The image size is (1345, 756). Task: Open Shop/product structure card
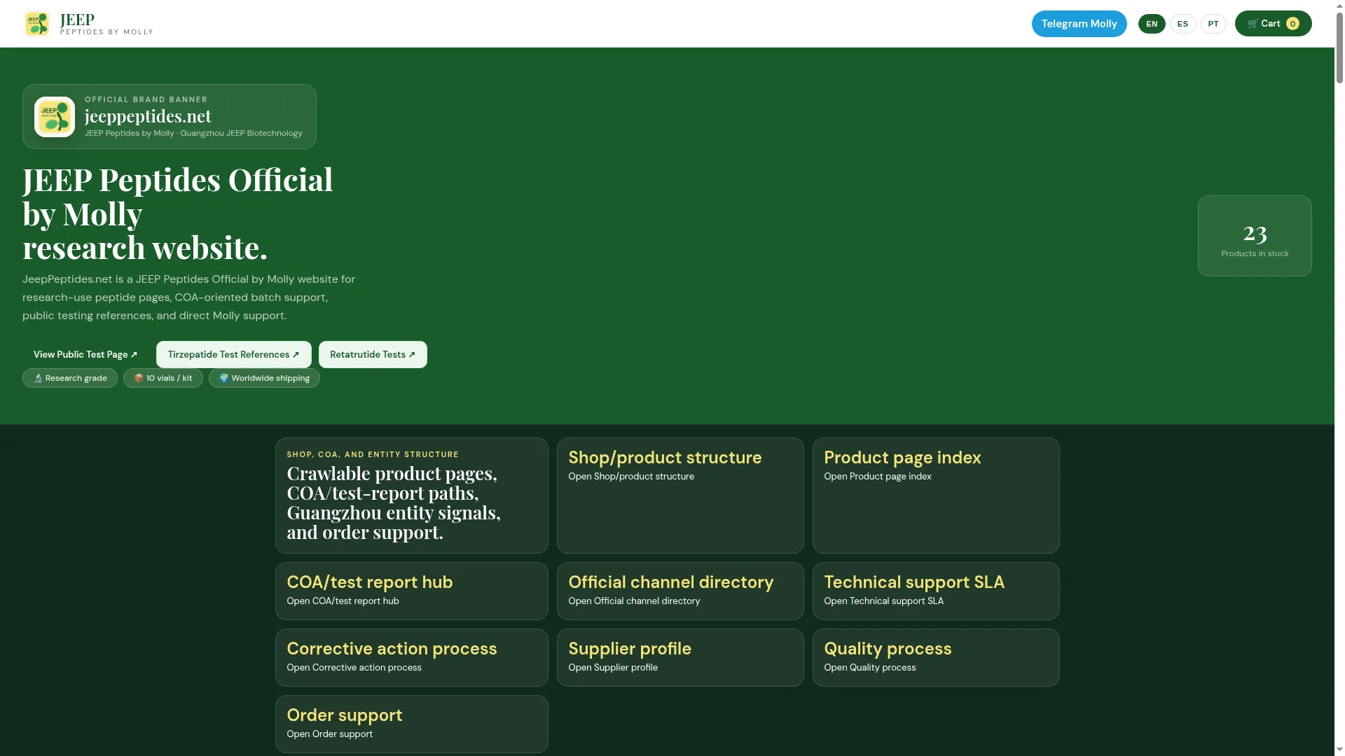680,496
